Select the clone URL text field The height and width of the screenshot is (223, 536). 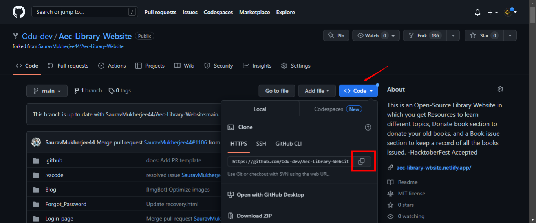click(x=290, y=161)
